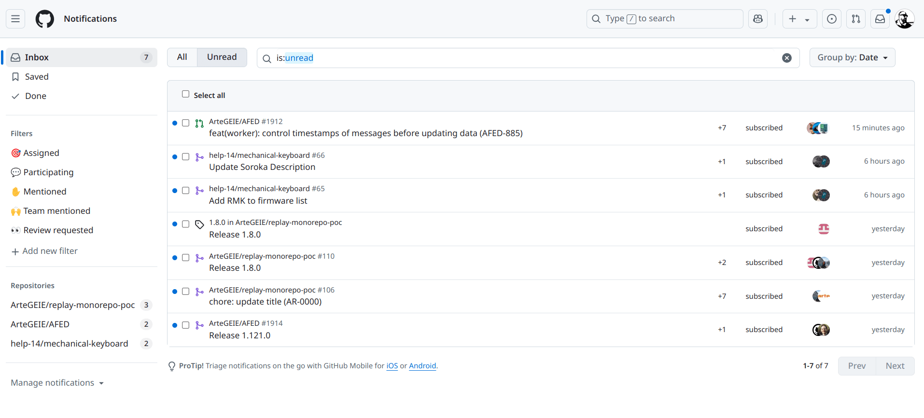Check the chore: update title checkbox
The width and height of the screenshot is (924, 418).
click(x=185, y=292)
